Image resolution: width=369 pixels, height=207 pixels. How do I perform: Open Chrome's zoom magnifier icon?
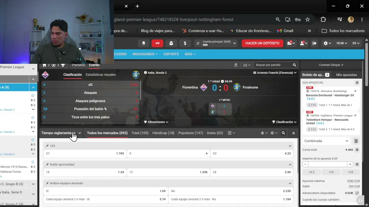[x=278, y=20]
